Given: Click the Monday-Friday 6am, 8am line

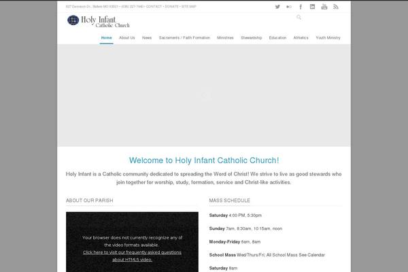Looking at the screenshot, I should coord(235,242).
